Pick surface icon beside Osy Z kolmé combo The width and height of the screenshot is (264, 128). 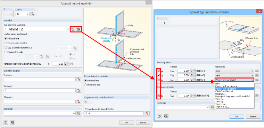(75, 48)
